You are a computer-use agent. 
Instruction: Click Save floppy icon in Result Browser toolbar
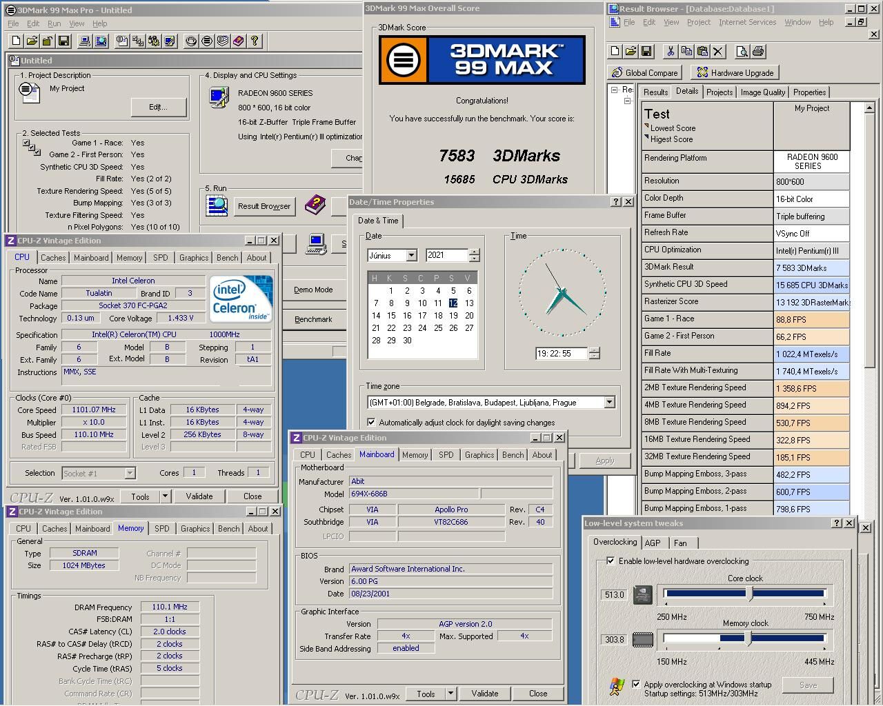coord(646,51)
